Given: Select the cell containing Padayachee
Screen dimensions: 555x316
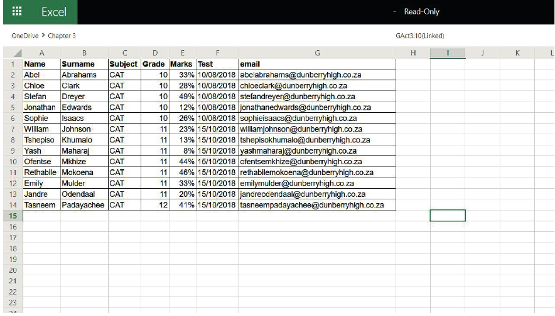Looking at the screenshot, I should point(84,205).
